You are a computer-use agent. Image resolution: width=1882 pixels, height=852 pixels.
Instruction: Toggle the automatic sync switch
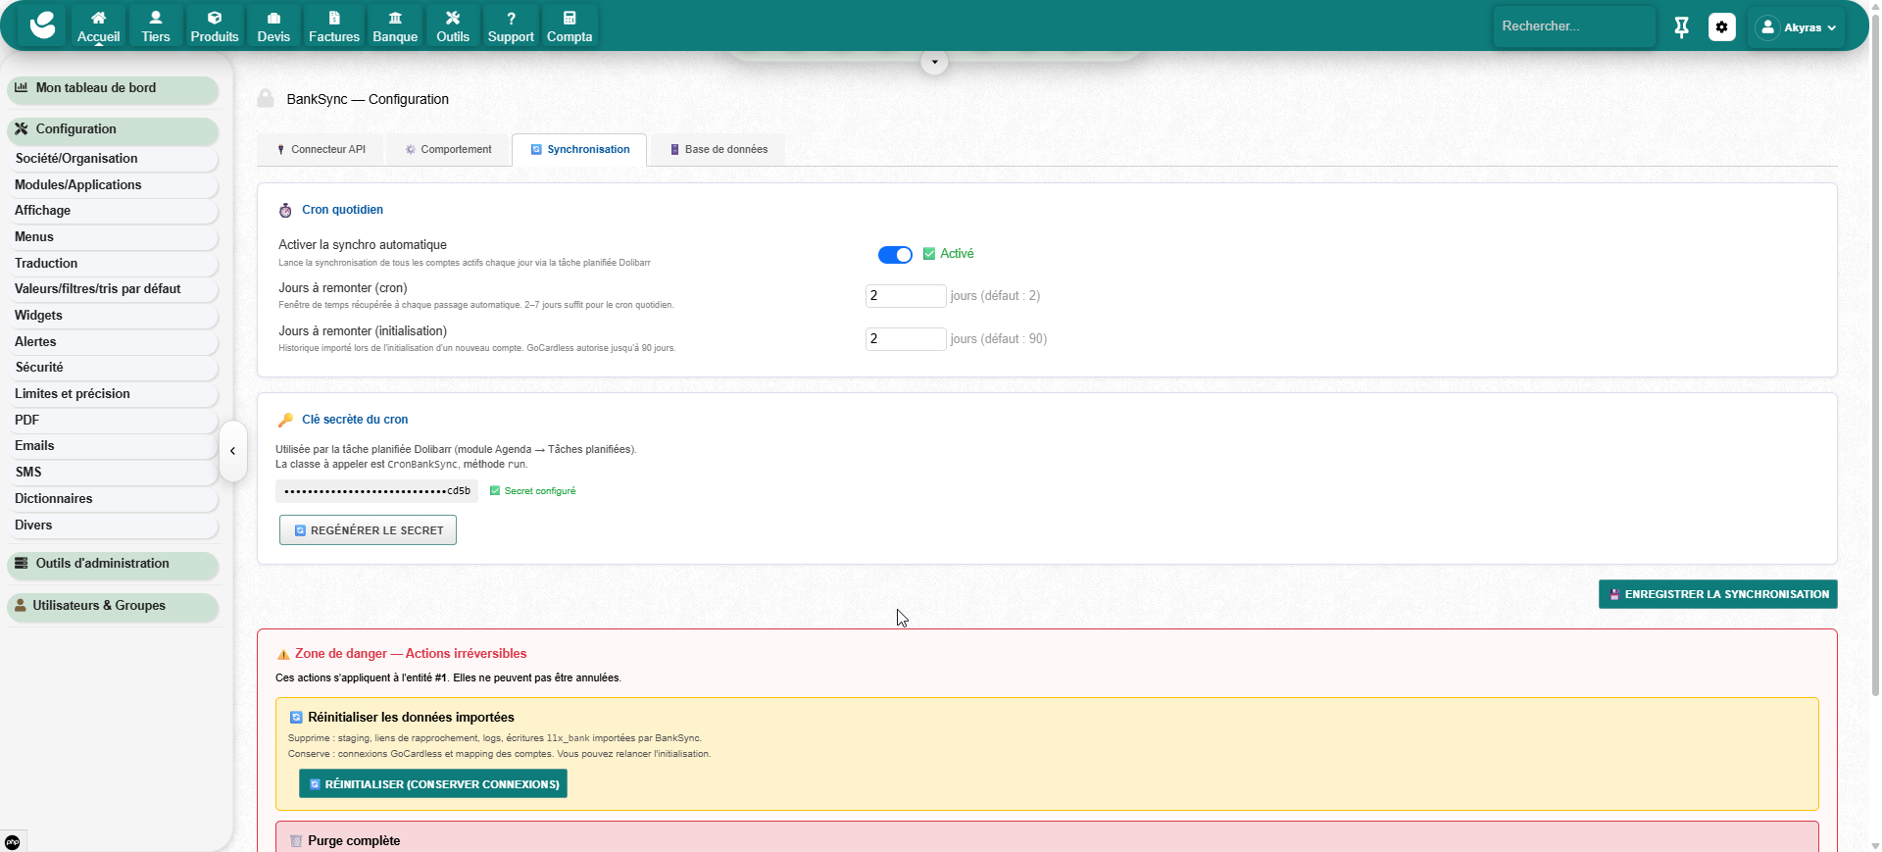[895, 255]
